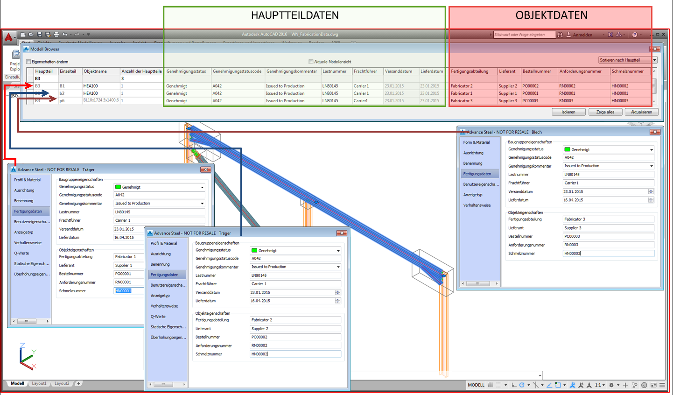The height and width of the screenshot is (395, 673).
Task: Select Form & Material in the Blech dialog
Action: click(x=477, y=142)
